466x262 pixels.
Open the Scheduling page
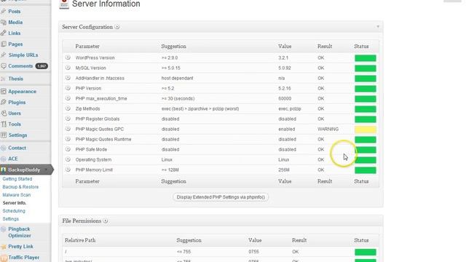14,211
